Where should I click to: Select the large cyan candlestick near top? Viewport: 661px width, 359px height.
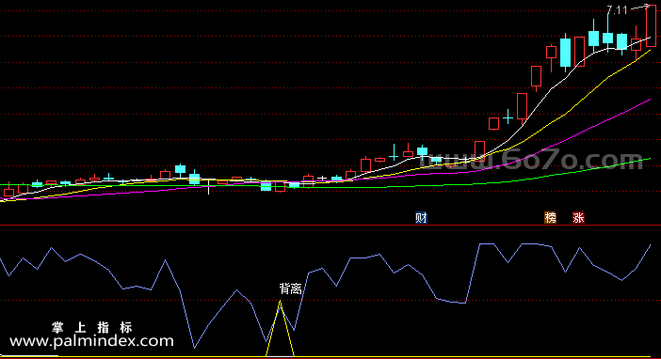click(565, 53)
